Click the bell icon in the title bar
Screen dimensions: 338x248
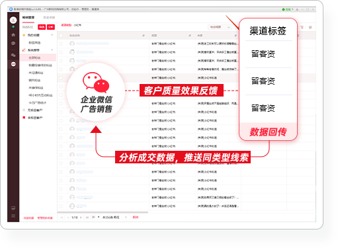(297, 9)
